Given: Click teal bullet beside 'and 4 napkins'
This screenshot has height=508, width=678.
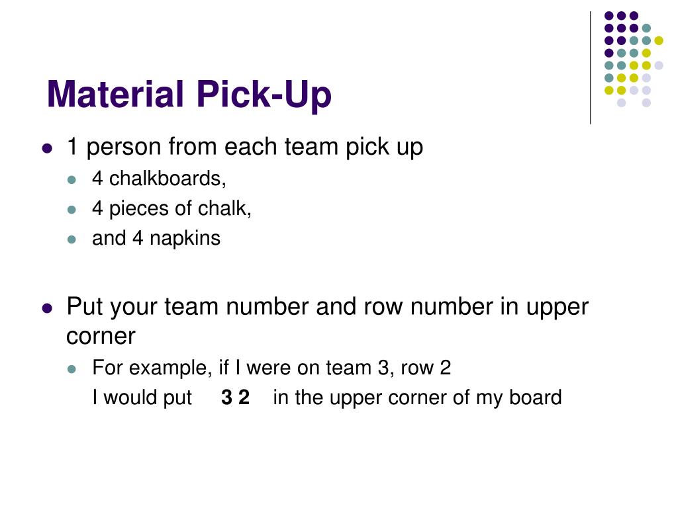Looking at the screenshot, I should point(72,239).
